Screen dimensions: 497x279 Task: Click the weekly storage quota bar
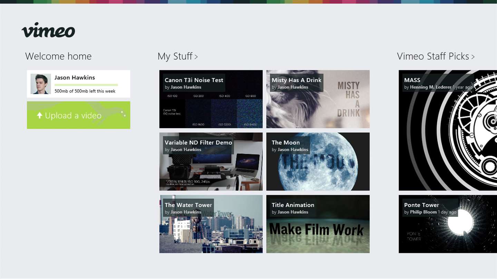click(x=86, y=85)
